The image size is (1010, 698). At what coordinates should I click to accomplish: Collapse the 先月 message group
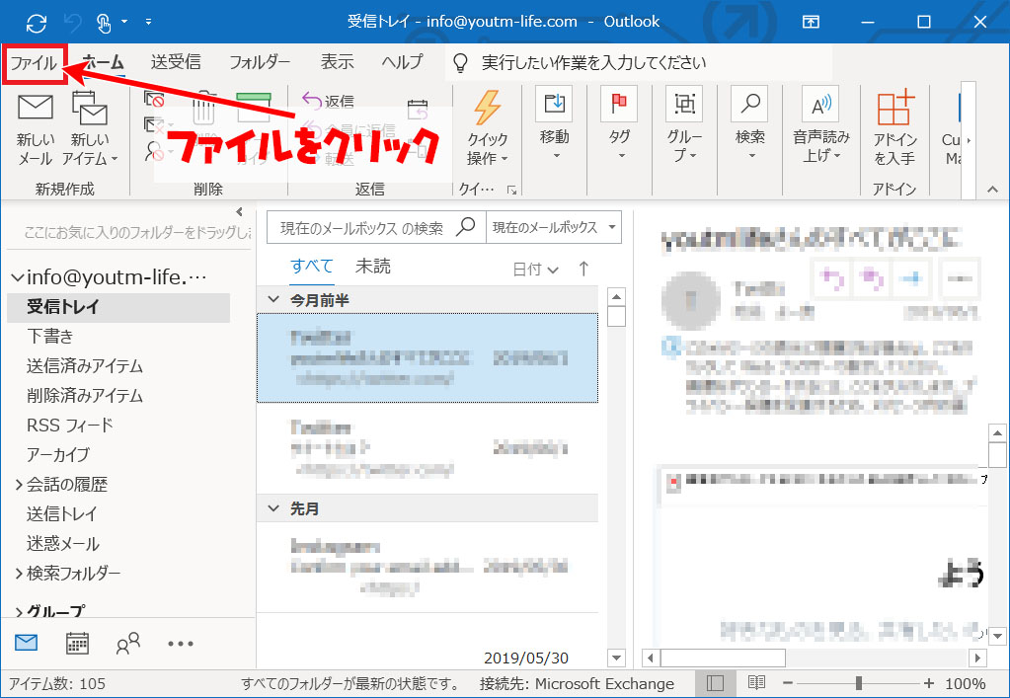[x=273, y=508]
